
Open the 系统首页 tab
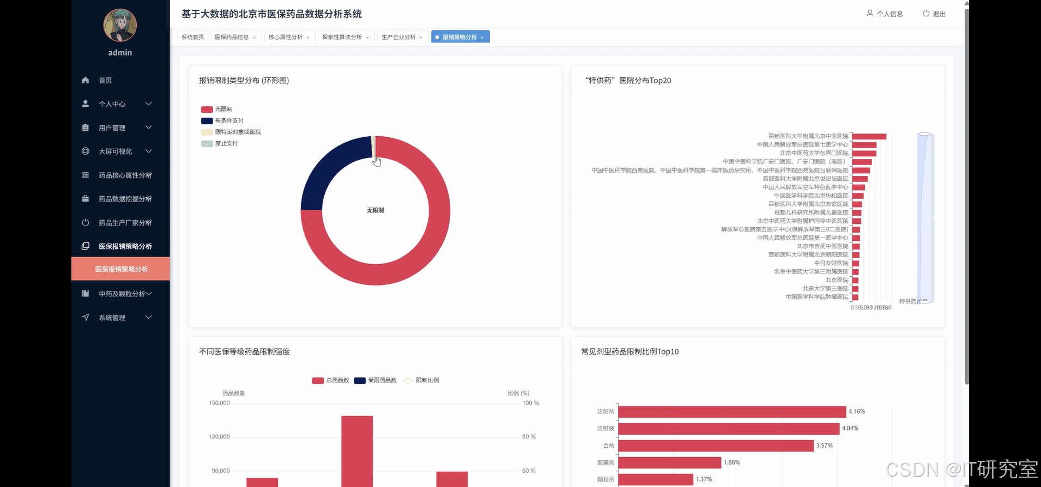click(x=192, y=37)
